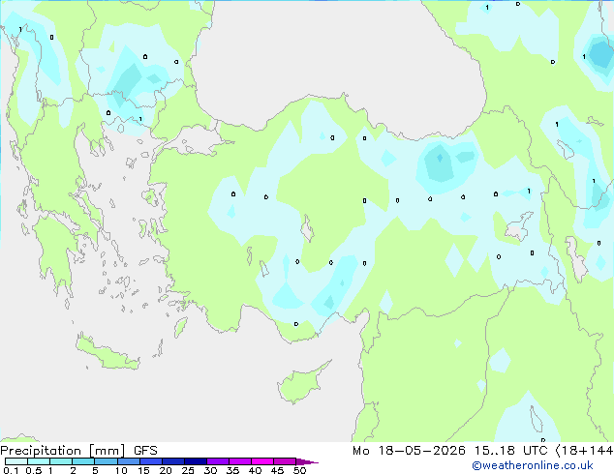Select the 2–5 mm legend color swatch
The height and width of the screenshot is (474, 614).
[83, 461]
